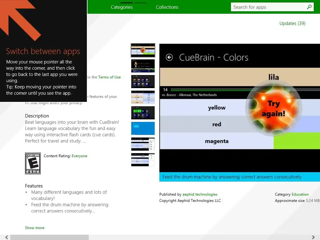Viewport: 320px width, 240px height.
Task: Click Show more under Features
Action: tap(34, 228)
